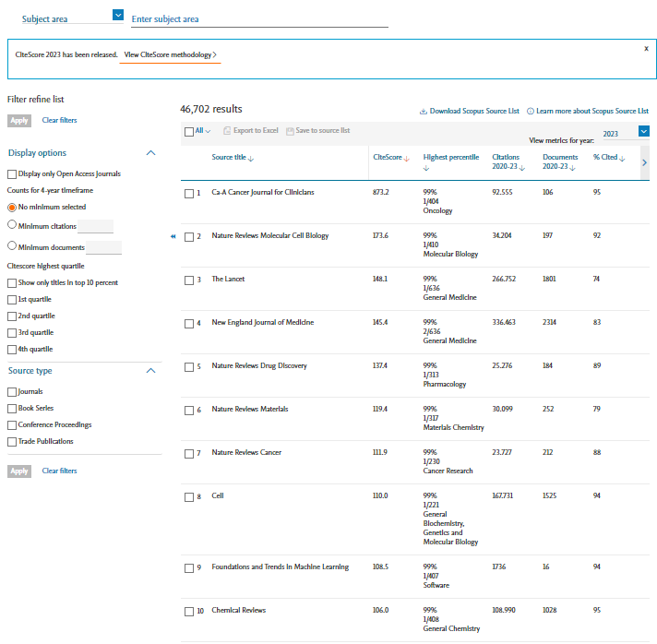Sort by CiteScore red arrow
This screenshot has width=657, height=644.
coord(406,159)
